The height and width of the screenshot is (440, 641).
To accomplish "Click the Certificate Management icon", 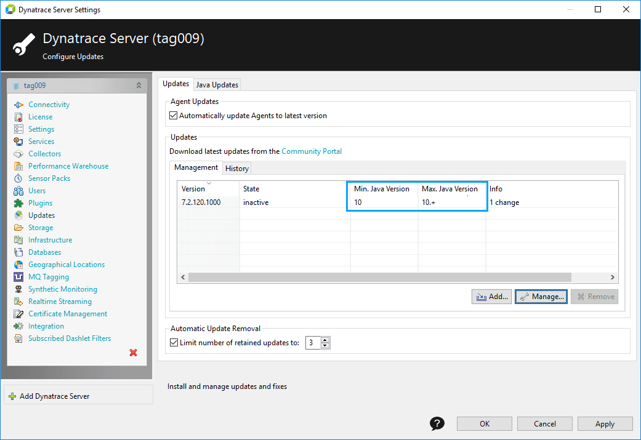I will point(18,314).
